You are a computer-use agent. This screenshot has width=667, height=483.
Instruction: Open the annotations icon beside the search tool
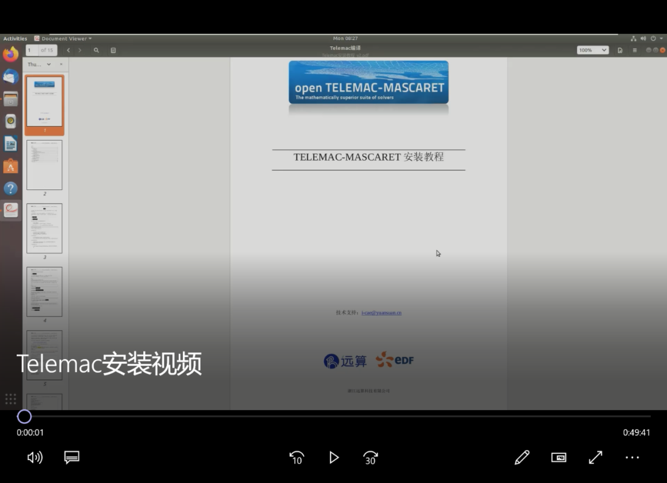(x=113, y=50)
